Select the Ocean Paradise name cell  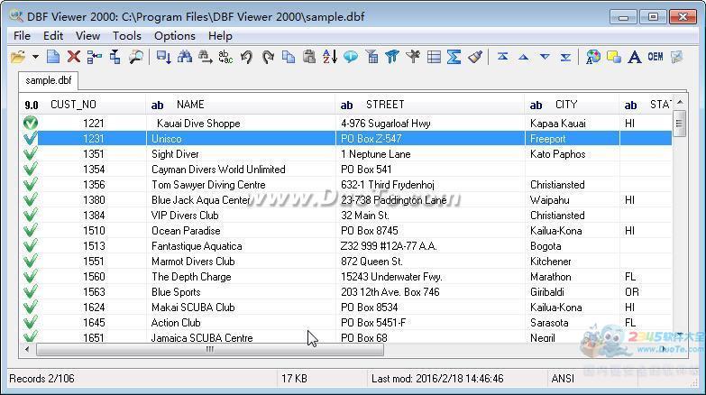click(x=241, y=230)
